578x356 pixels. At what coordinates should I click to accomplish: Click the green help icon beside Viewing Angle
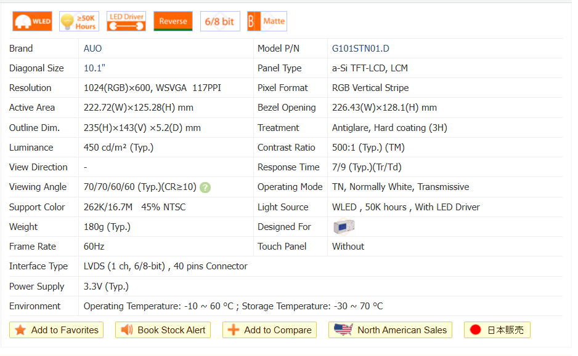pos(205,188)
